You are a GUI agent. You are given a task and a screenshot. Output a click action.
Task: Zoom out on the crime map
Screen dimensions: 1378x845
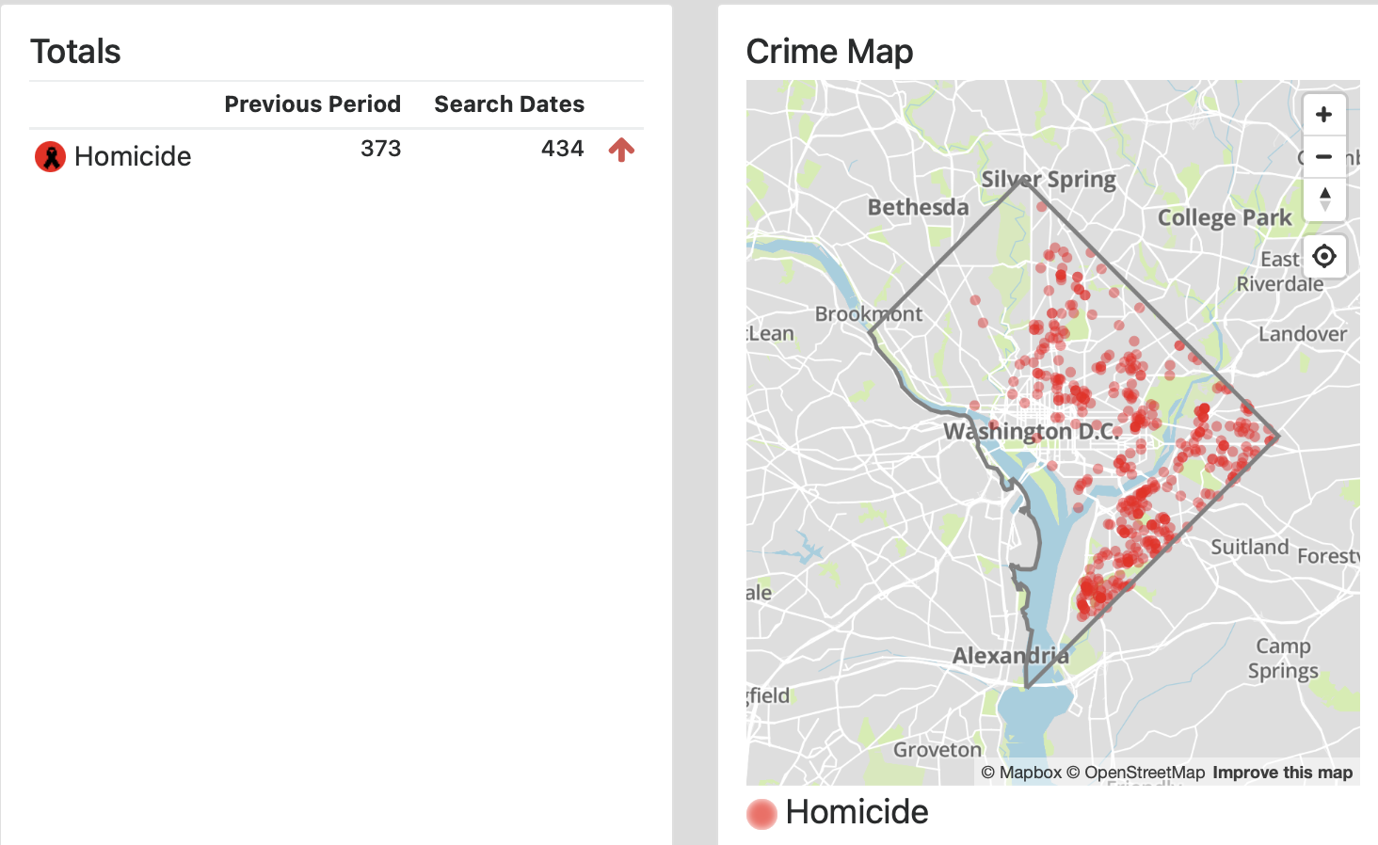1324,157
